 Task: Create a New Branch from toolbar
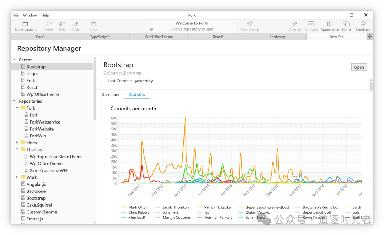click(250, 24)
